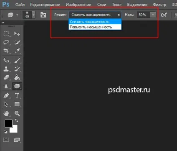The width and height of the screenshot is (177, 151).
Task: Select the Horizontal Type tool
Action: 17,95
